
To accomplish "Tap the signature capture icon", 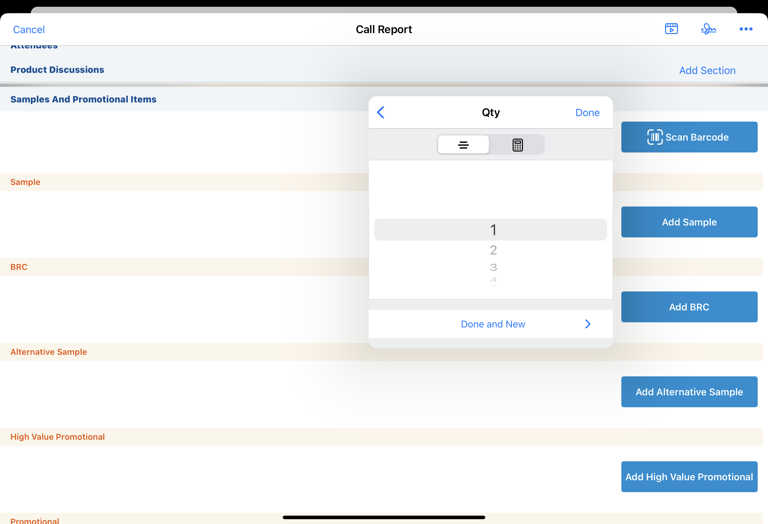I will (x=708, y=29).
